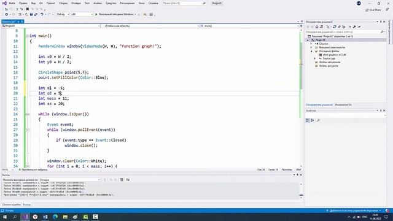Start the Local Windows Debugger
Screen dimensions: 393x221
point(114,14)
